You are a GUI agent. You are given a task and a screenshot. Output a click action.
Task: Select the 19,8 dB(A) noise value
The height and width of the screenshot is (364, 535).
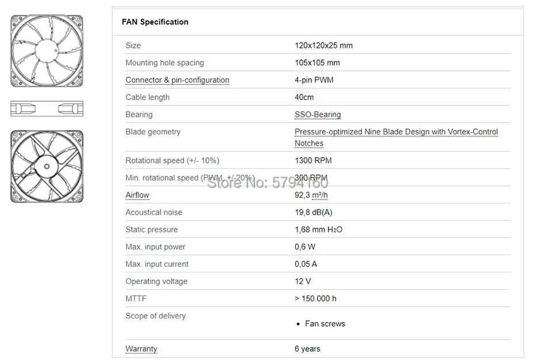pos(314,212)
